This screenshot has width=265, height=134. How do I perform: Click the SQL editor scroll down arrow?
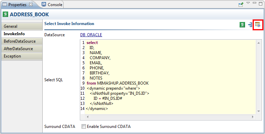click(x=259, y=111)
